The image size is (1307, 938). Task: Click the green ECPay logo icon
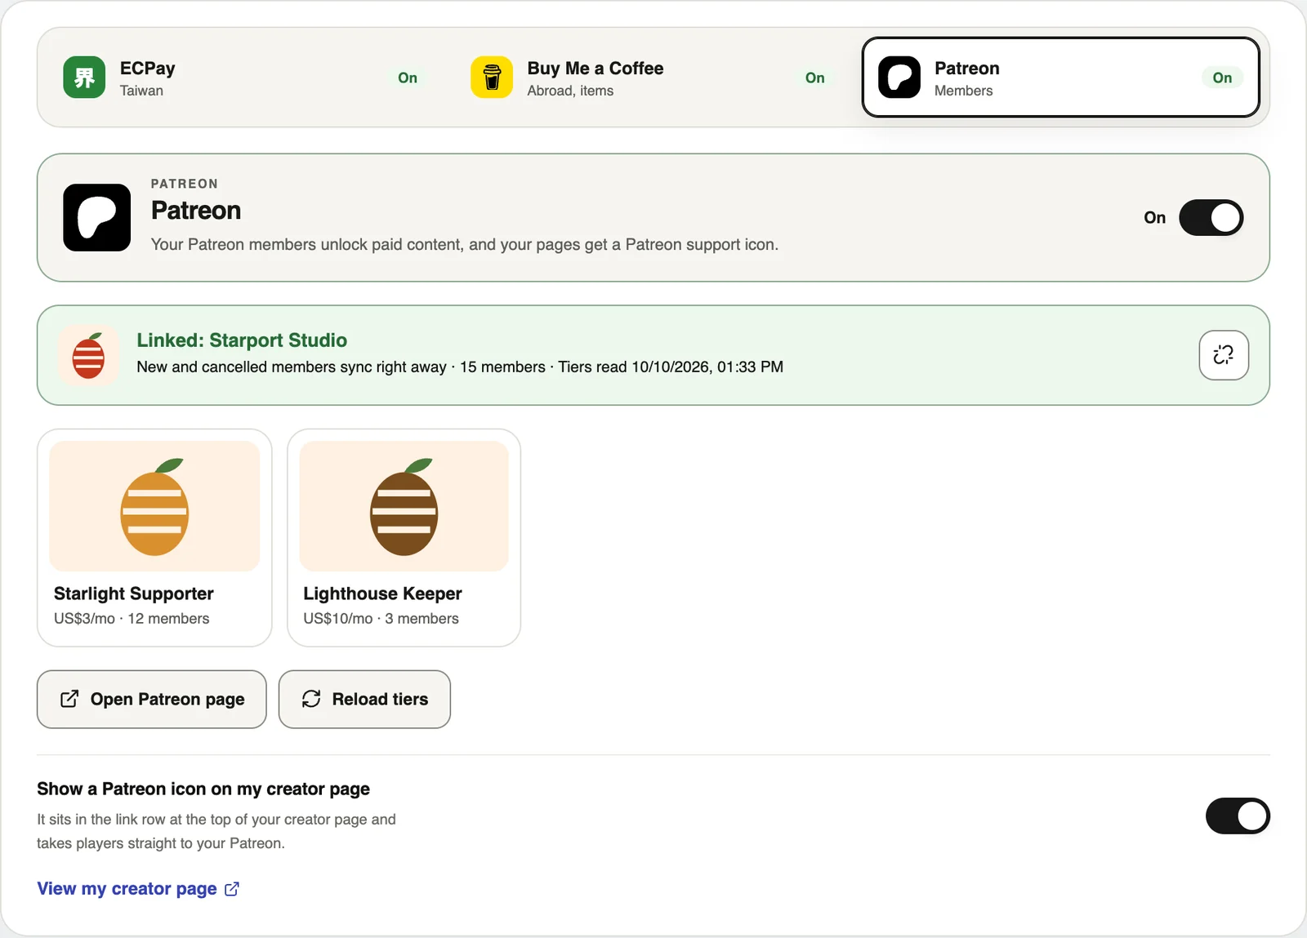coord(84,78)
